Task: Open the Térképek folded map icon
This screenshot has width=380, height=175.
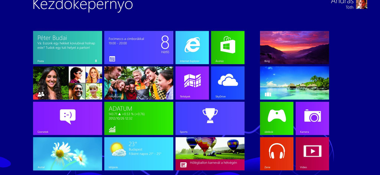Action: [192, 80]
